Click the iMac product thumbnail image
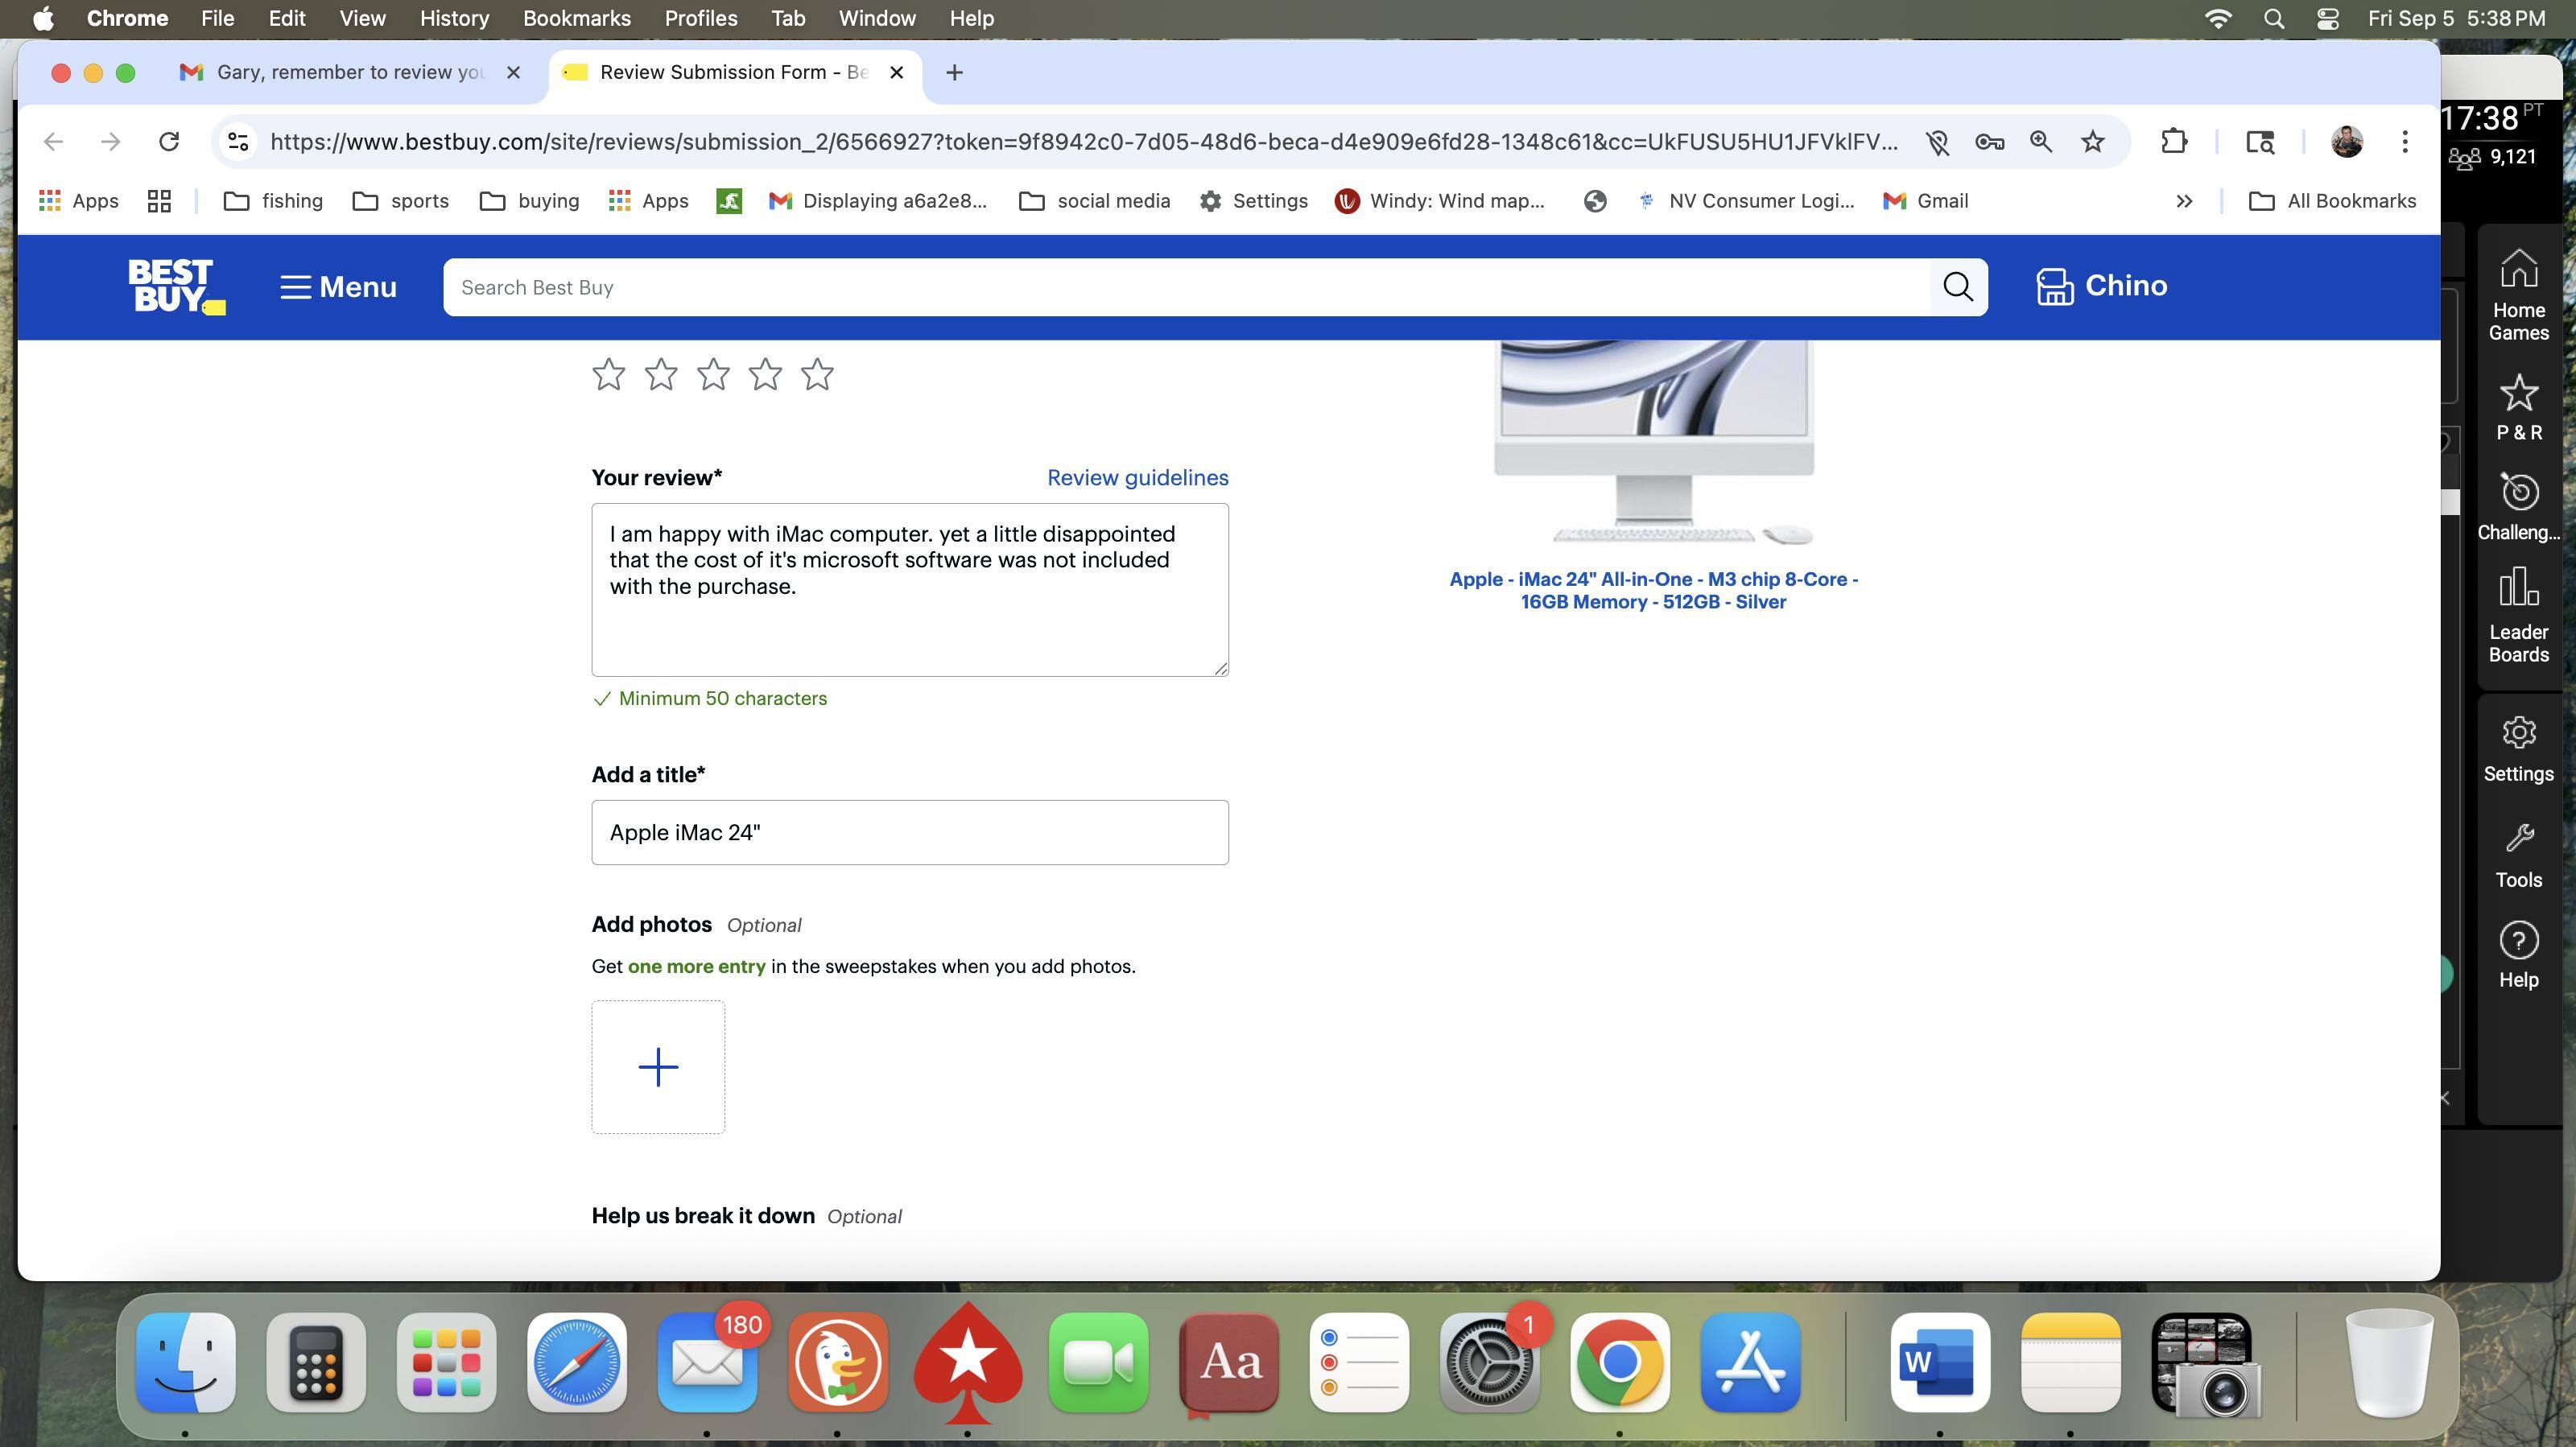The width and height of the screenshot is (2576, 1447). (x=1652, y=440)
